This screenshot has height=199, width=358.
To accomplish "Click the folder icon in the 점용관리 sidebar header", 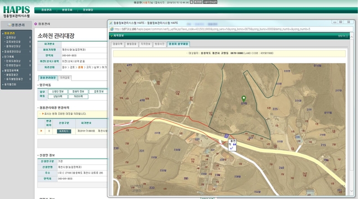I will tap(9, 25).
